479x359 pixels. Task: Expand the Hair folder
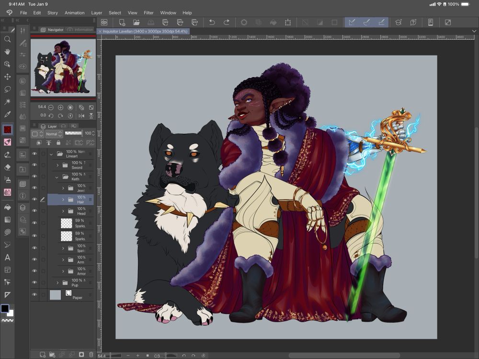coord(63,200)
